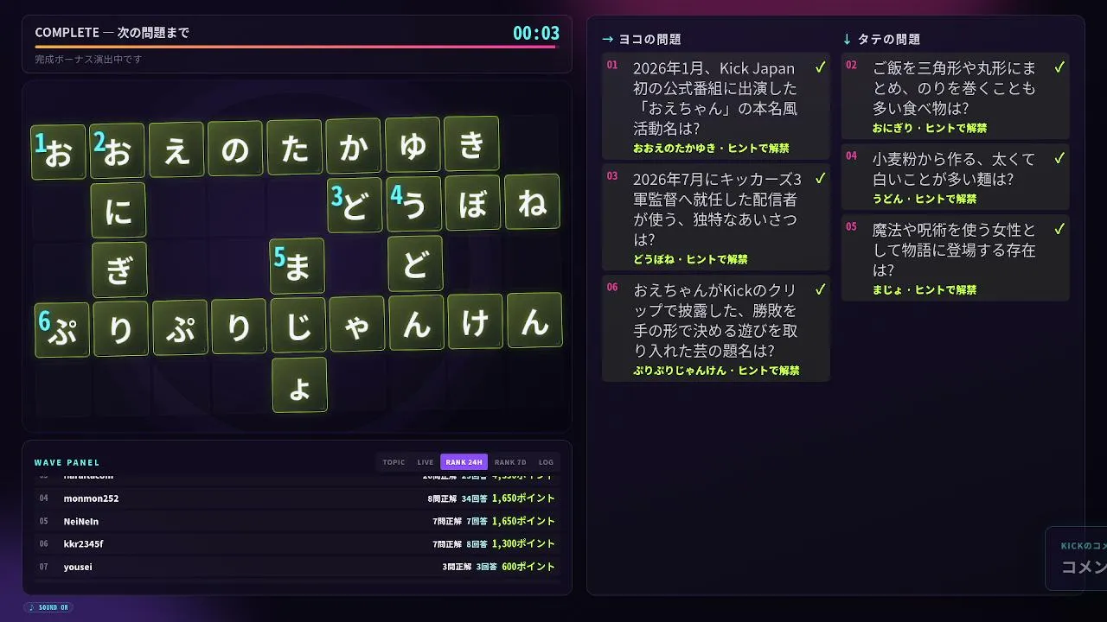
Task: Select ranking row kkr2345f
Action: pyautogui.click(x=297, y=544)
